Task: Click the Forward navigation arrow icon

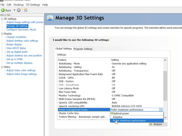Action: pos(19,10)
